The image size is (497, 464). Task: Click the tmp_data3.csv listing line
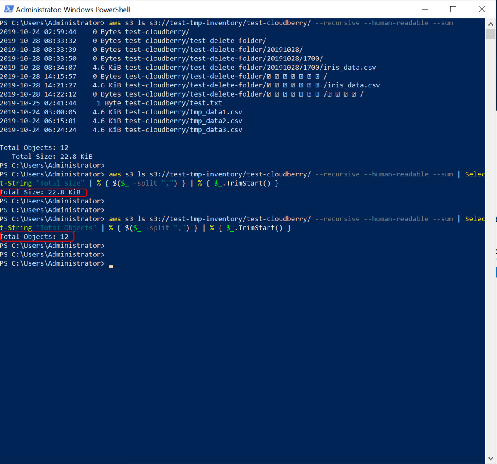click(x=121, y=130)
